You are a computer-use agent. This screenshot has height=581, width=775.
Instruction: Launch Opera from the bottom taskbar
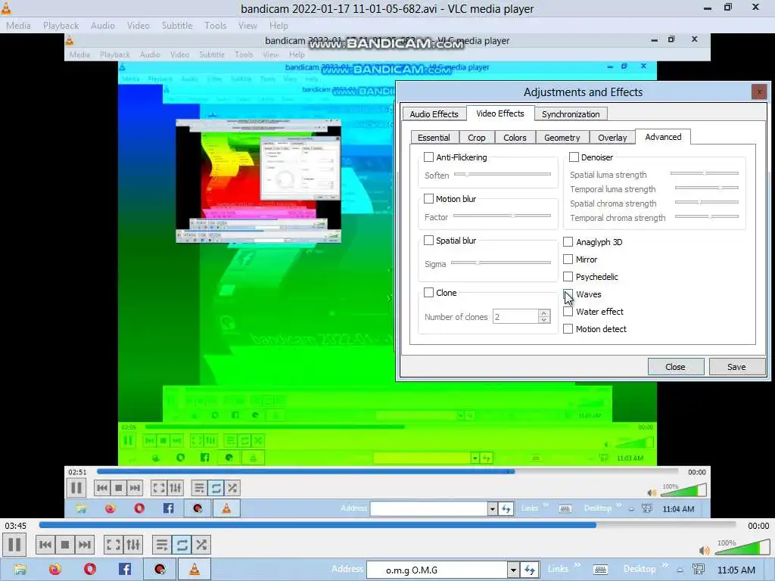coord(90,570)
